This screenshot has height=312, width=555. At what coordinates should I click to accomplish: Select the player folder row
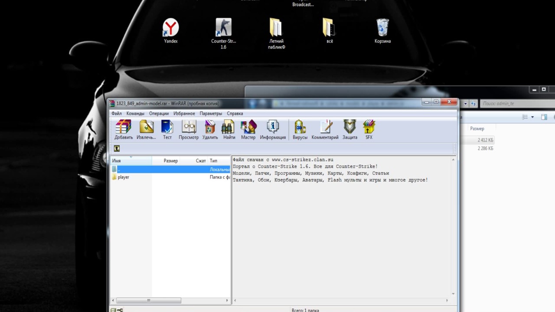170,177
